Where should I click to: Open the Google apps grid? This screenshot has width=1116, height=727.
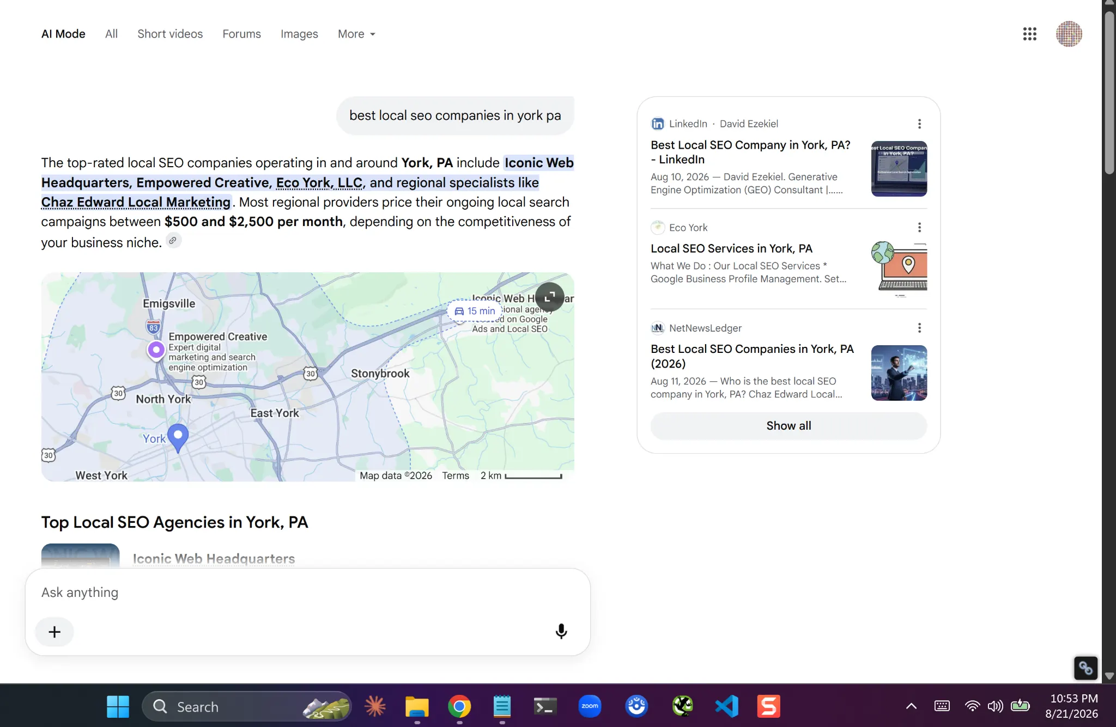[1029, 34]
